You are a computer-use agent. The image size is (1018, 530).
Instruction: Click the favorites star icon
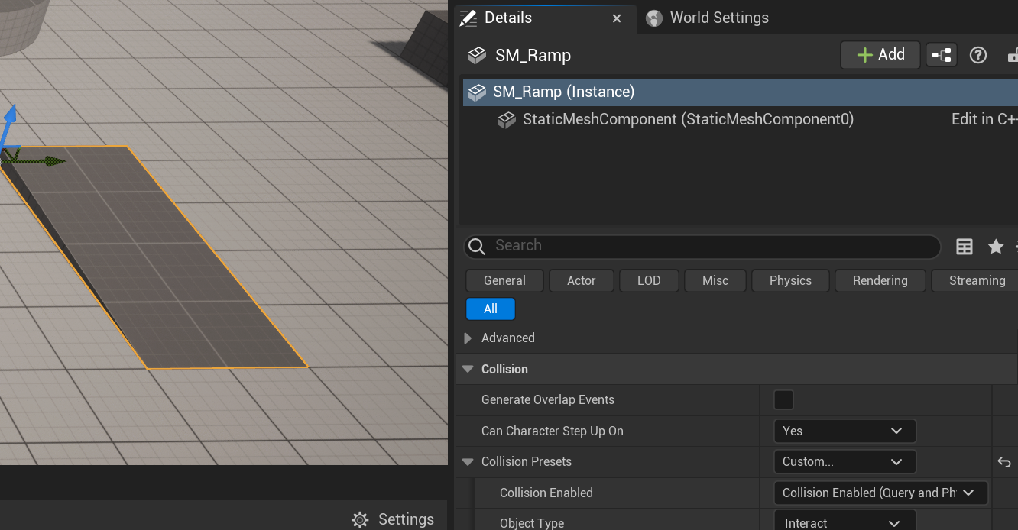(996, 246)
